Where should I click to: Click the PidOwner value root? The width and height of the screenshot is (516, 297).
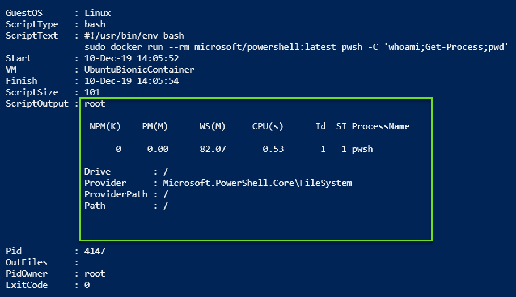95,274
